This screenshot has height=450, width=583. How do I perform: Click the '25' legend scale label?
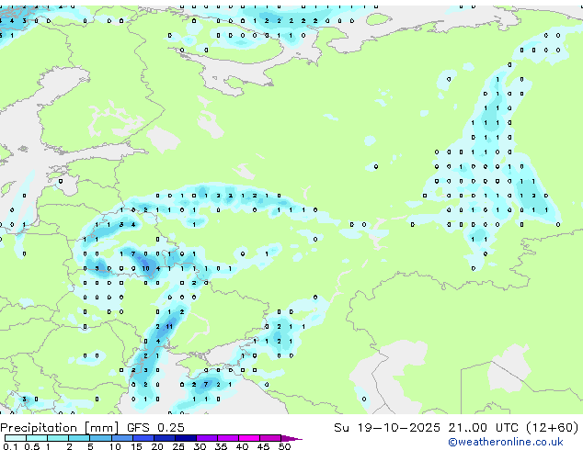pyautogui.click(x=178, y=446)
